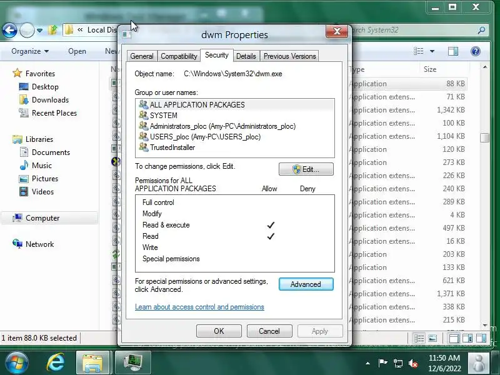The image size is (500, 375).
Task: Open the Organize menu dropdown
Action: click(x=30, y=51)
